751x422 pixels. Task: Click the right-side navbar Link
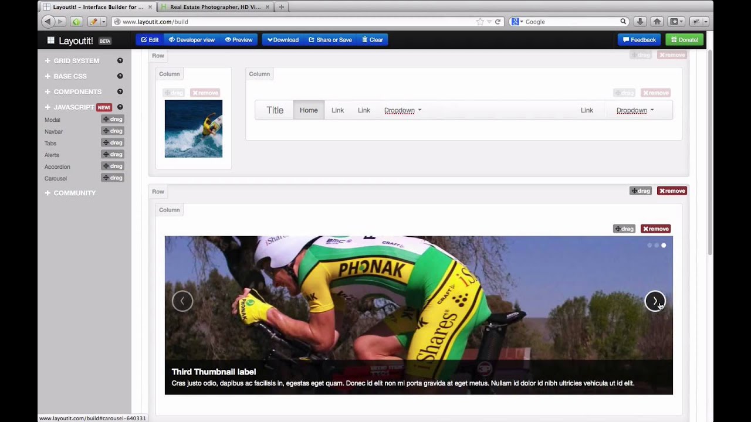pos(587,110)
